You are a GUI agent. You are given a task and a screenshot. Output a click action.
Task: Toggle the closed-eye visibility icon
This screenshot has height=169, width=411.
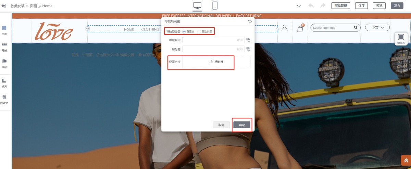click(x=299, y=6)
